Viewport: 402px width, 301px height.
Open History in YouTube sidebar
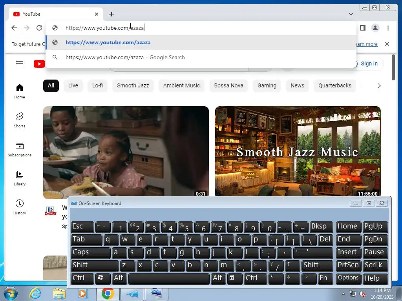(x=20, y=207)
